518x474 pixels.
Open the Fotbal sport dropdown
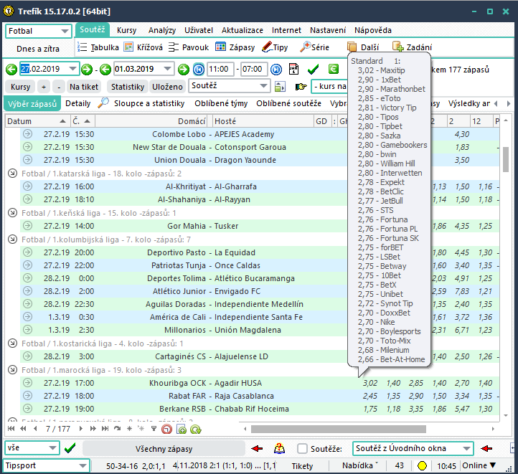click(x=65, y=32)
